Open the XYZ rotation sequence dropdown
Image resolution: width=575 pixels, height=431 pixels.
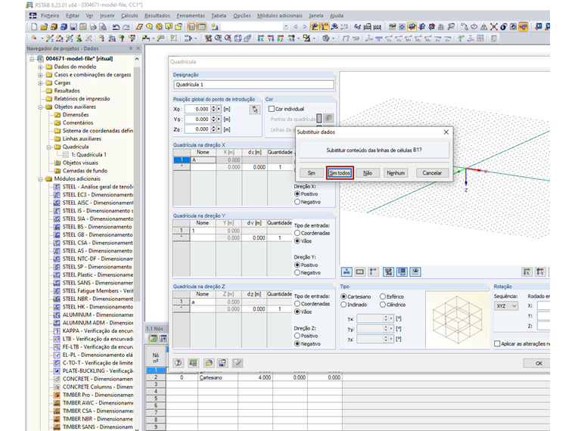tap(505, 306)
